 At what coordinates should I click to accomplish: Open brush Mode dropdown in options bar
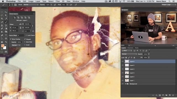coord(31,5)
